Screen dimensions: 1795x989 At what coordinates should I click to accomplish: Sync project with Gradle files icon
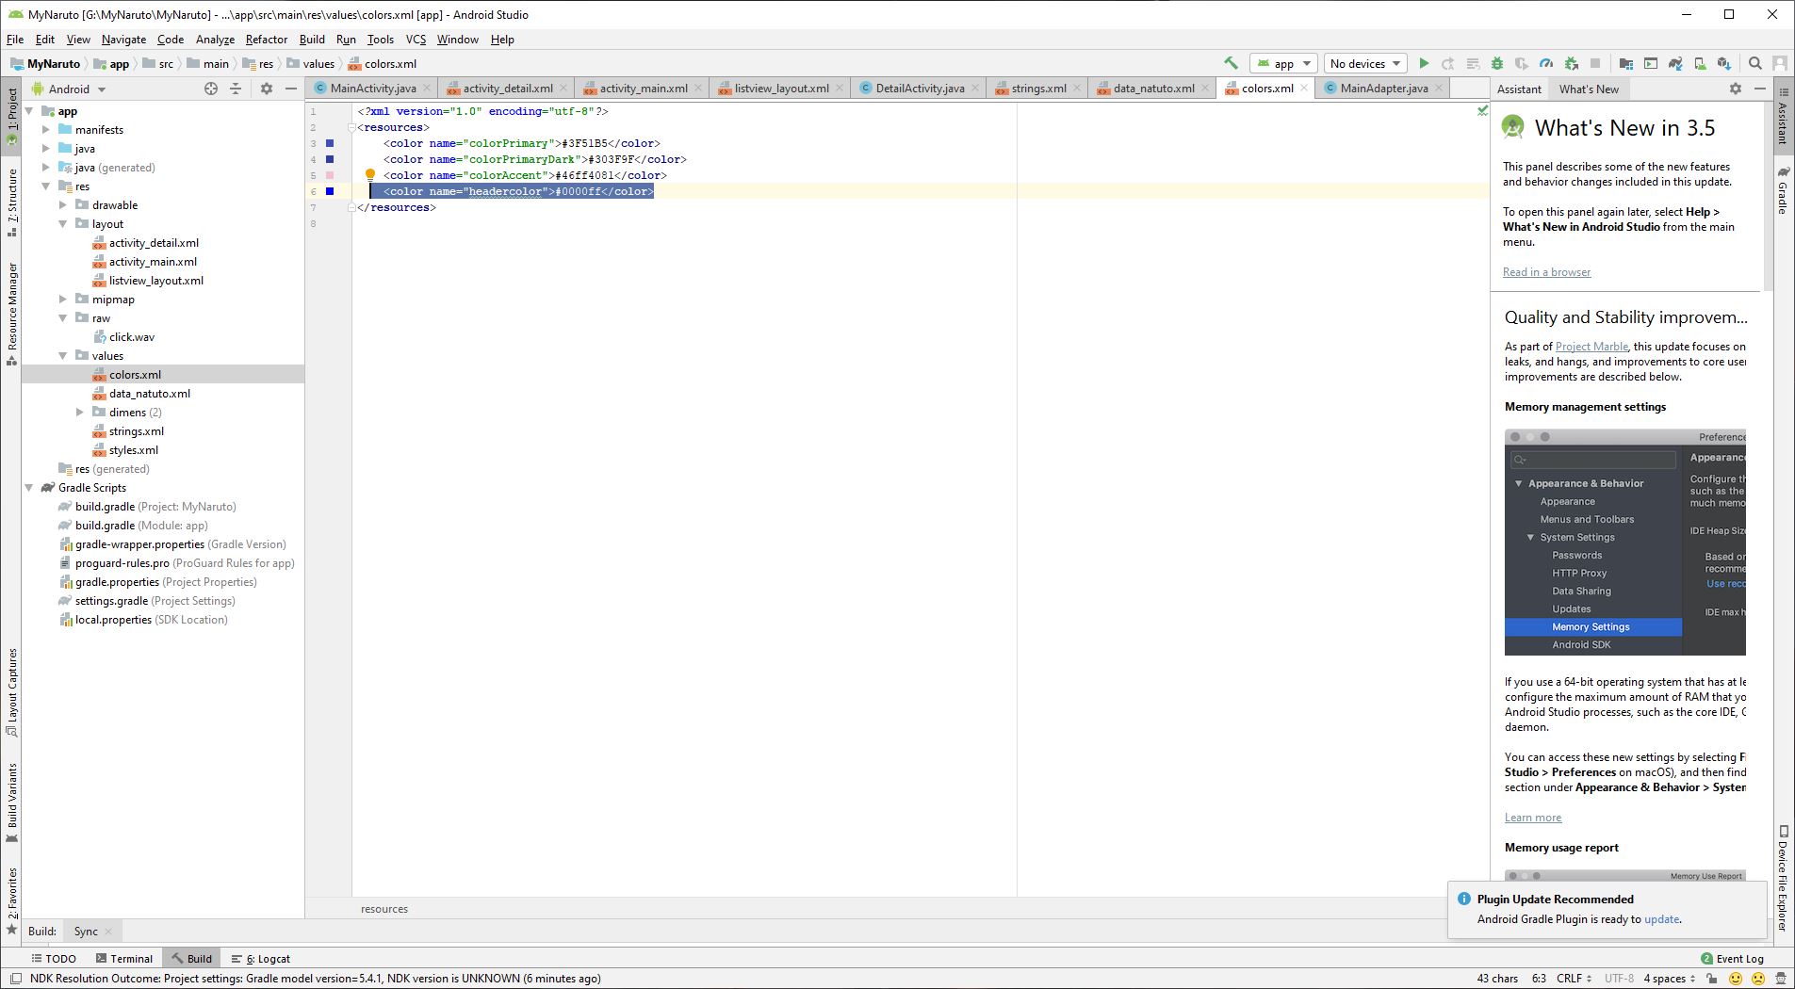(1675, 63)
